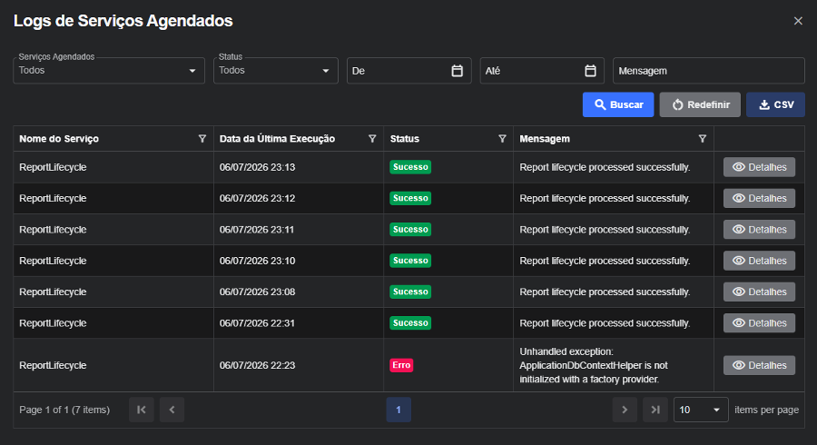Screen dimensions: 817x445
Task: Filter the Nome do Serviço column
Action: coord(202,139)
